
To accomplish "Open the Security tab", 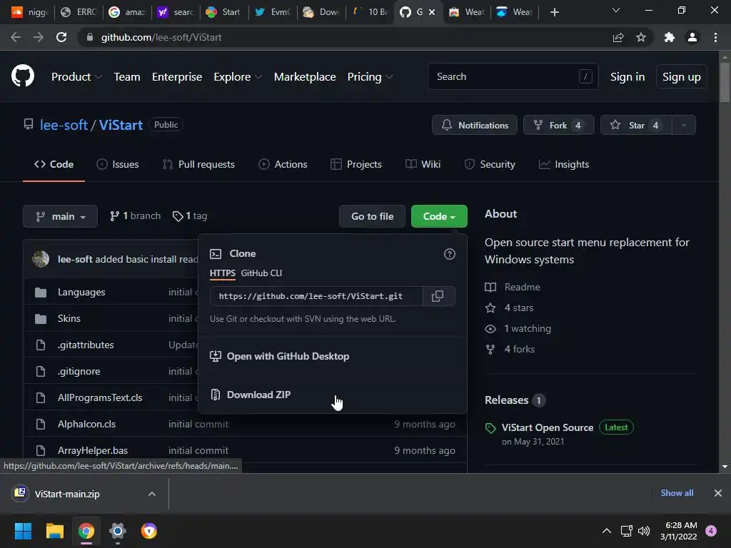I will point(490,165).
